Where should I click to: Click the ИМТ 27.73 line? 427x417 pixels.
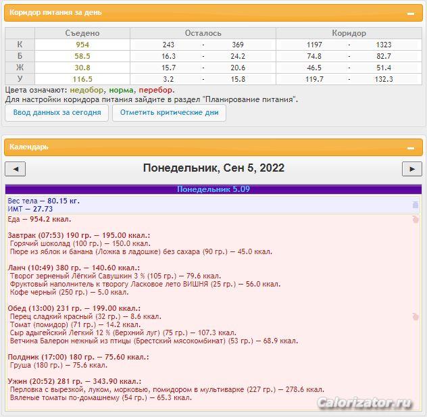click(x=30, y=209)
